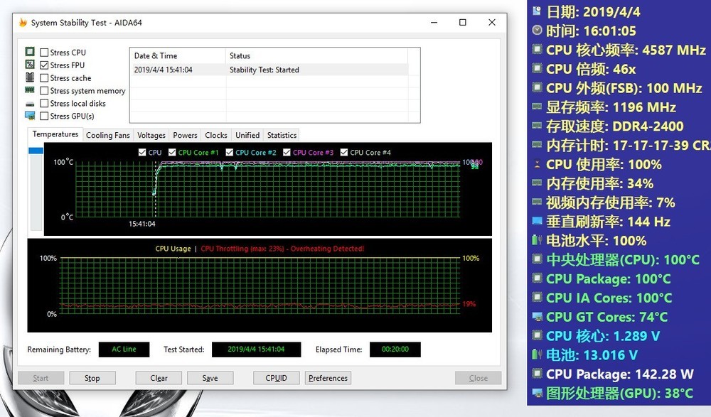Click the date icon in the sensor panel
This screenshot has height=417, width=711.
(x=537, y=11)
